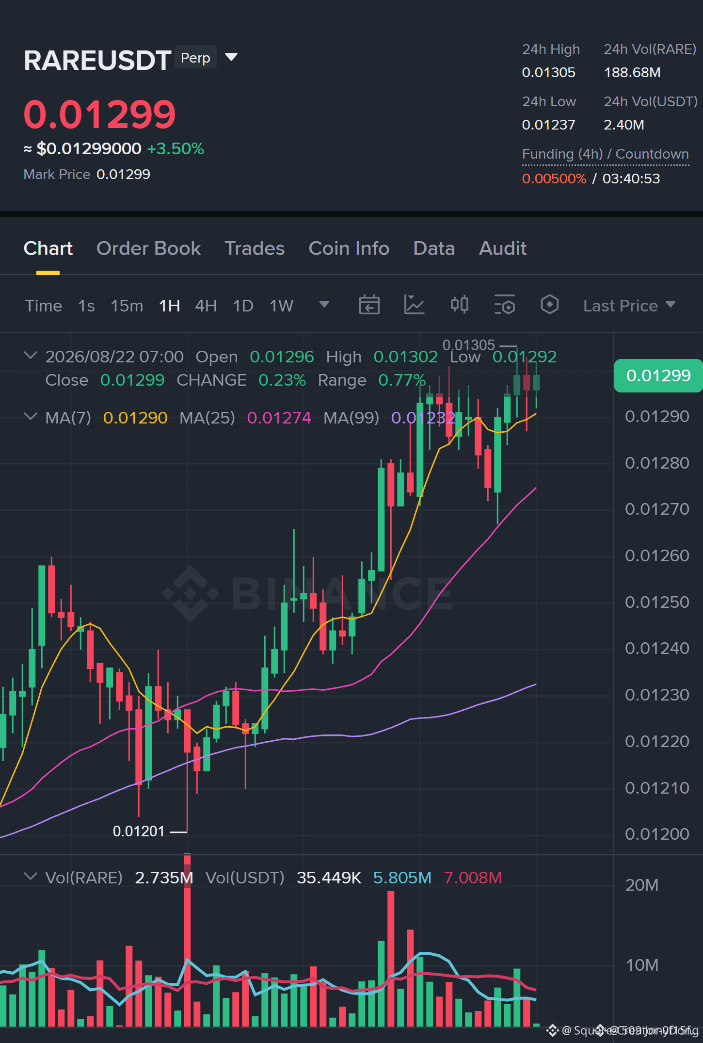Tap the Funding (4h) / Countdown label
Screen dimensions: 703x1043
[x=606, y=154]
